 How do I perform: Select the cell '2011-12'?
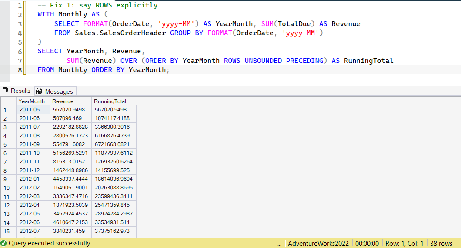point(33,170)
